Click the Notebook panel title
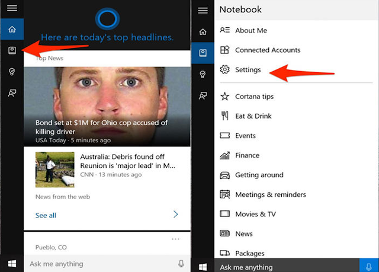379x272 pixels. click(240, 9)
